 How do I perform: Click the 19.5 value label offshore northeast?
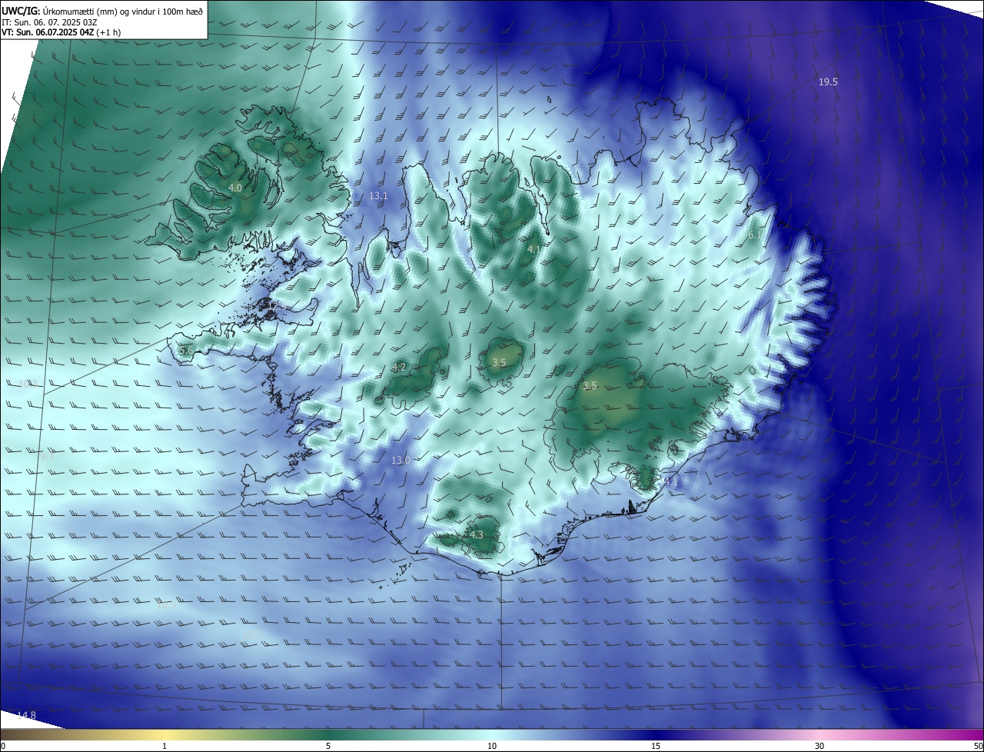(828, 82)
